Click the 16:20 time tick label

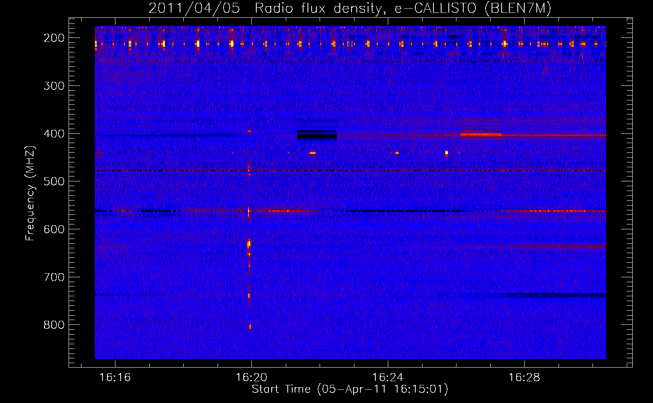point(251,378)
